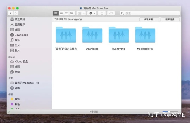Click the edit tags toolbar icon

111,13
